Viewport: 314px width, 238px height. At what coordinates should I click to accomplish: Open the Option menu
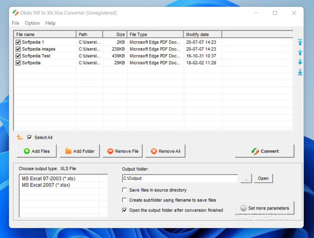point(32,23)
